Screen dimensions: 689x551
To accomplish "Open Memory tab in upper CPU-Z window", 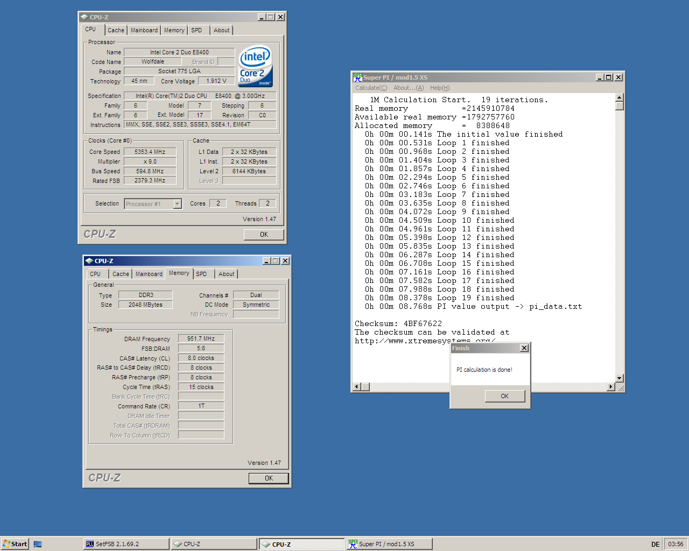I will 174,31.
